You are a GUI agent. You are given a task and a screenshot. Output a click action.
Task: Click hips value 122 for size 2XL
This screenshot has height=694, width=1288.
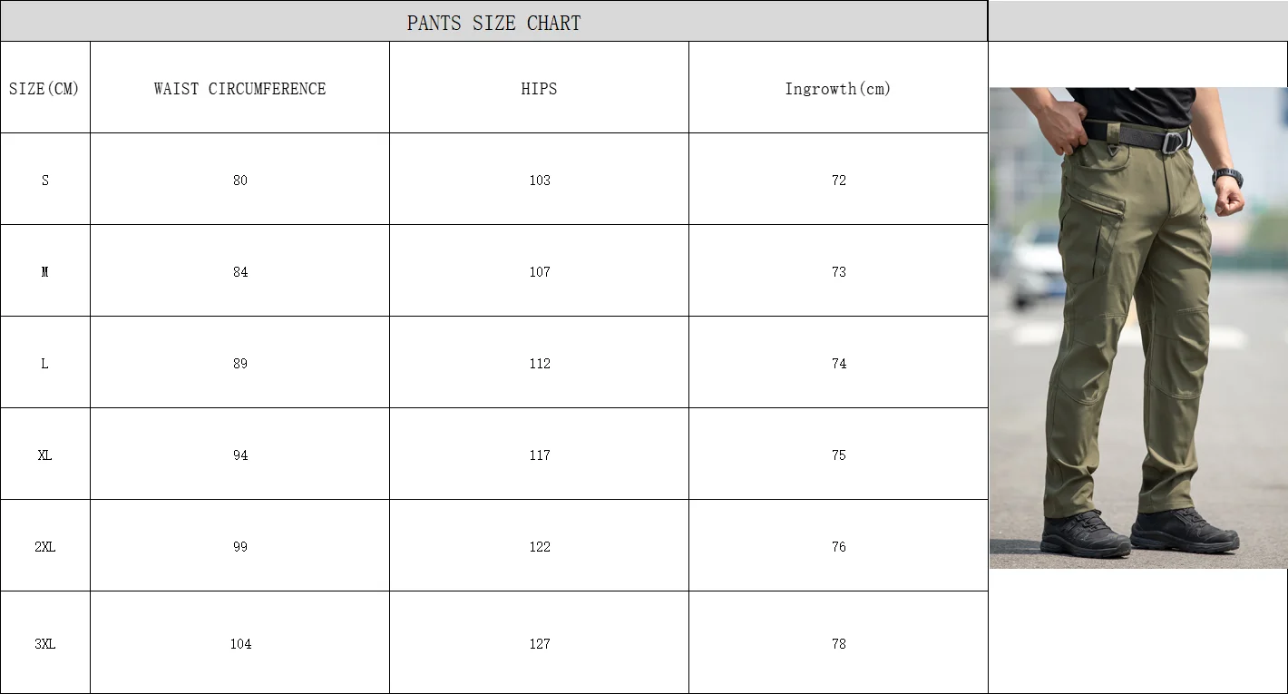540,547
